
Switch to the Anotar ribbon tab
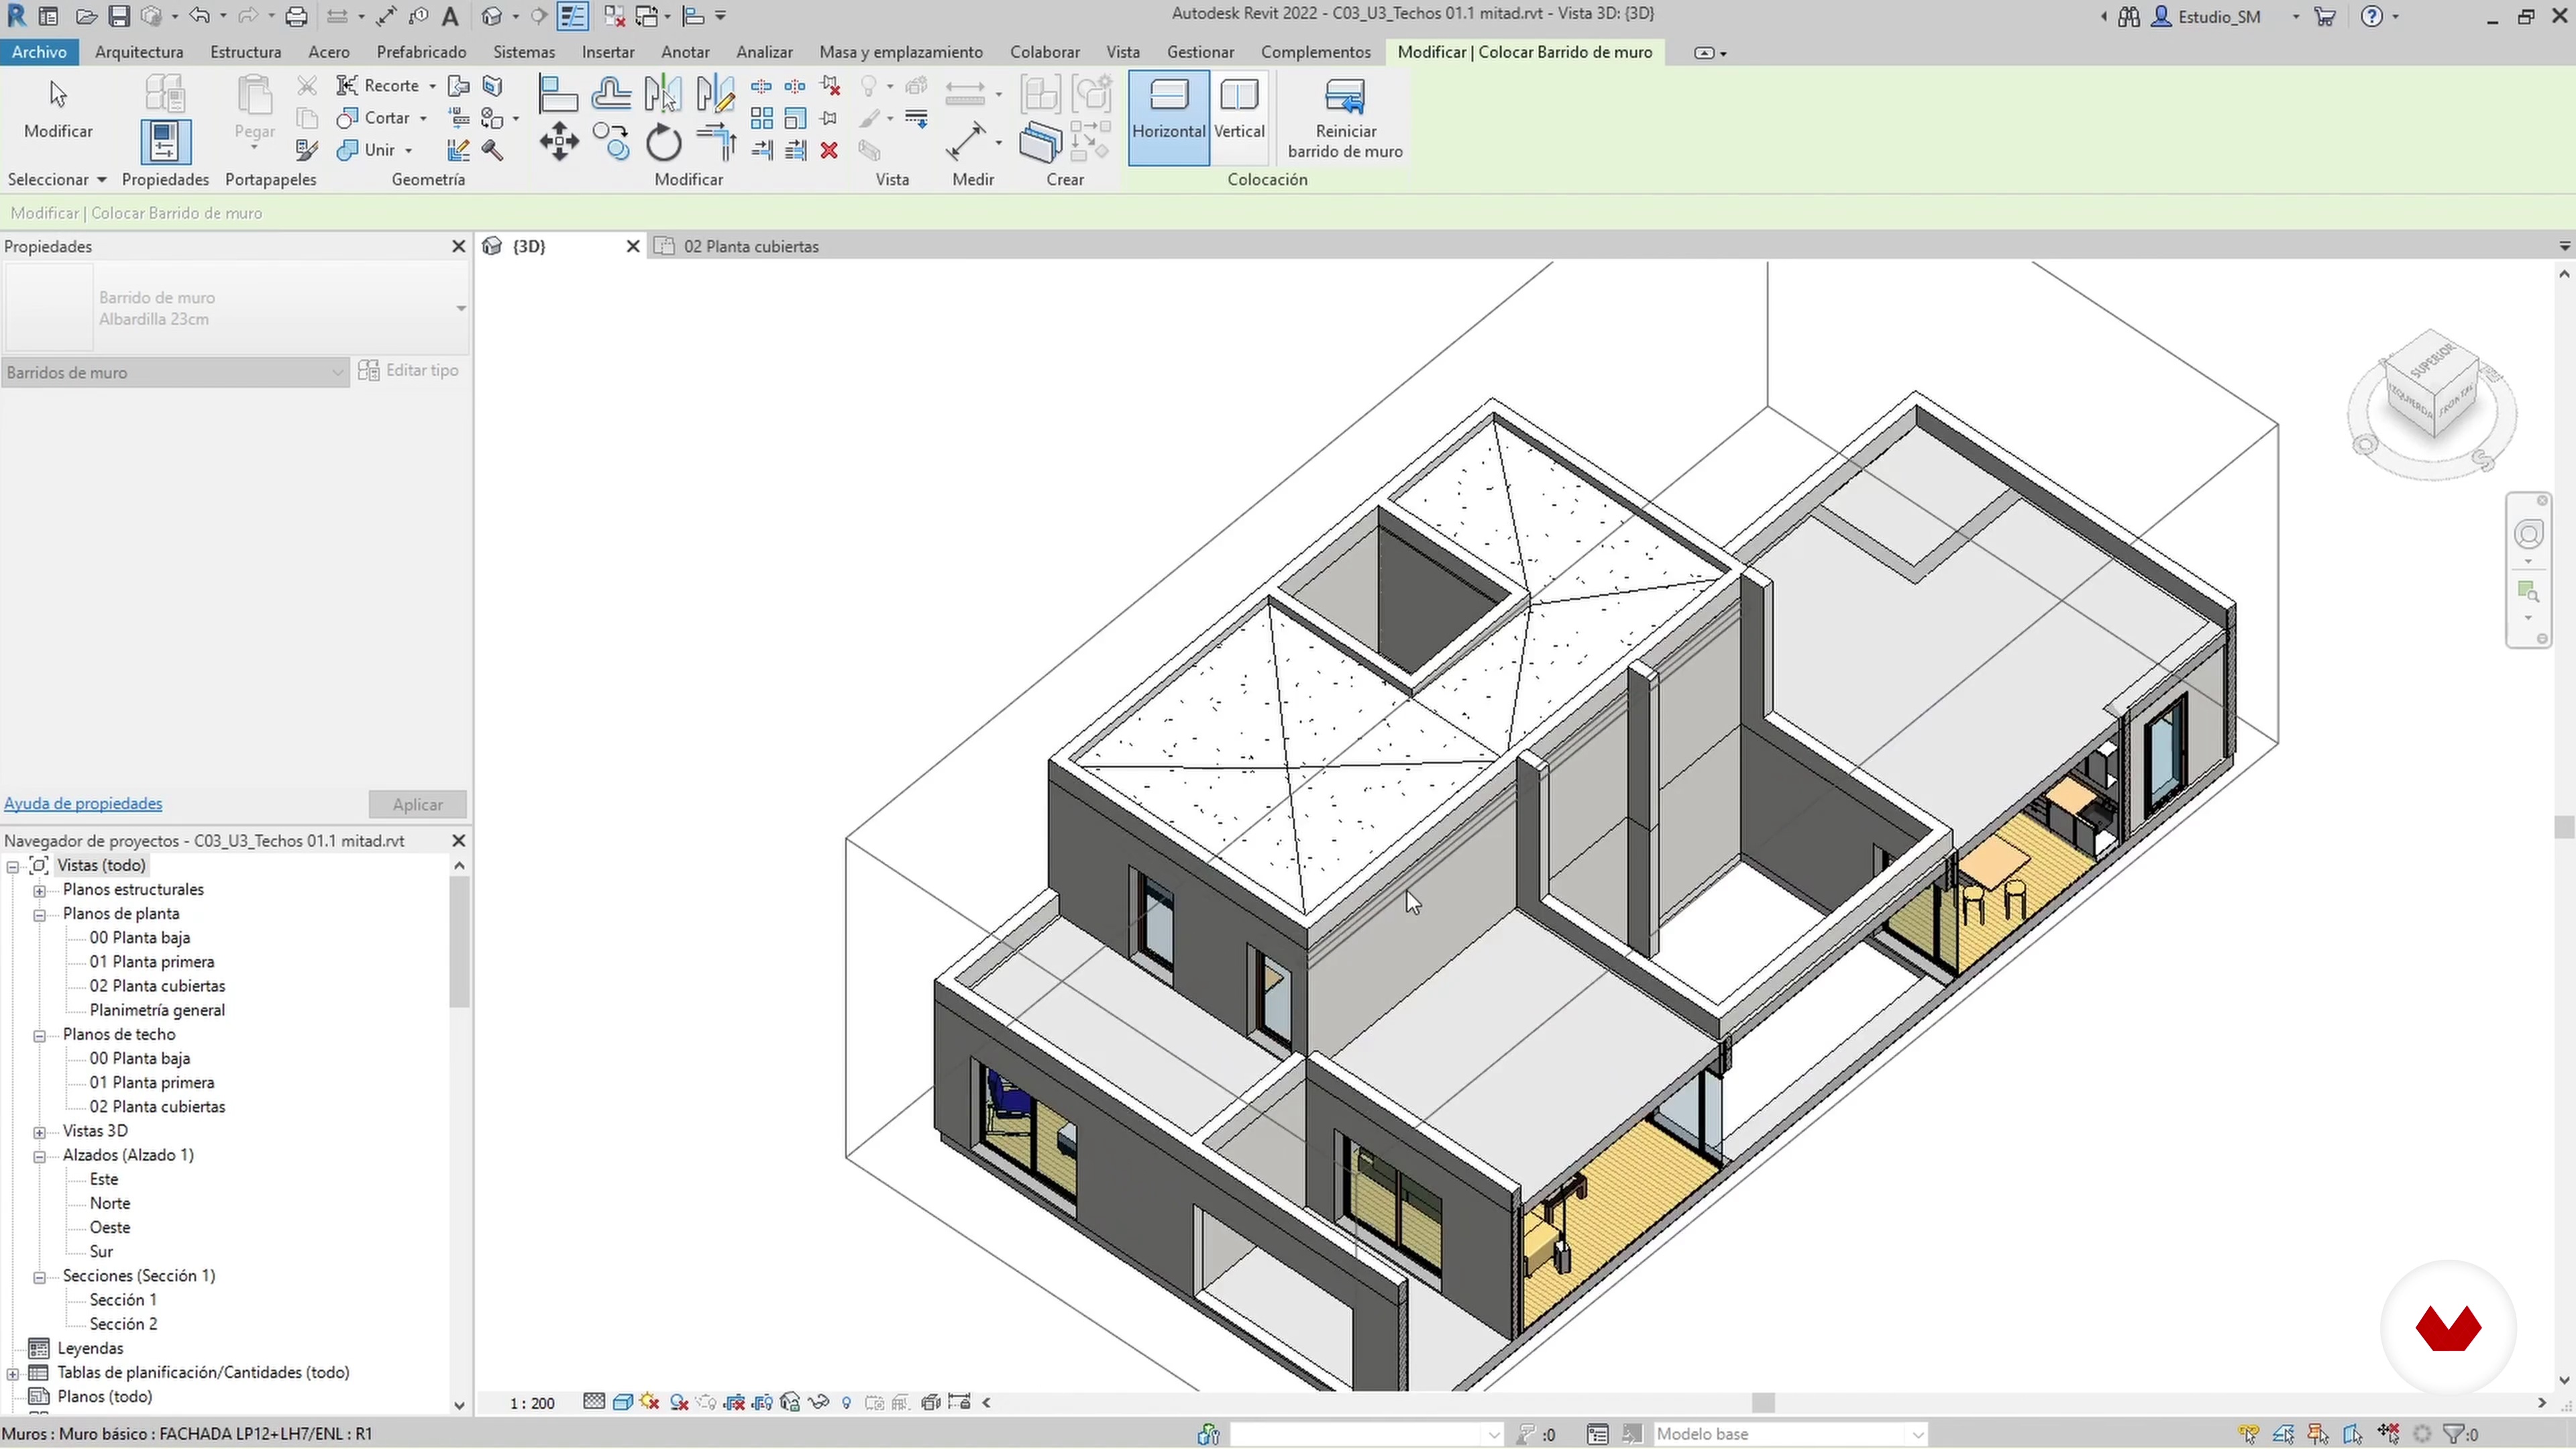point(685,52)
